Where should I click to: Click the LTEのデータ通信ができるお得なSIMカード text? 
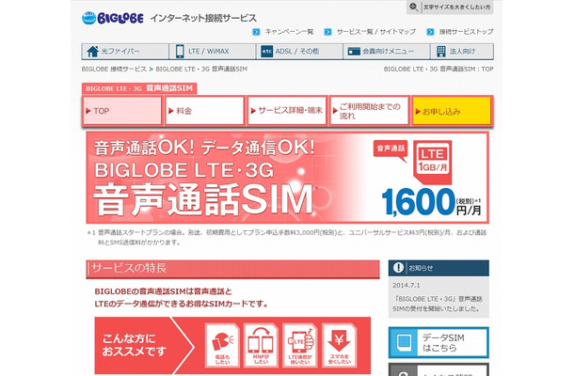(x=182, y=304)
